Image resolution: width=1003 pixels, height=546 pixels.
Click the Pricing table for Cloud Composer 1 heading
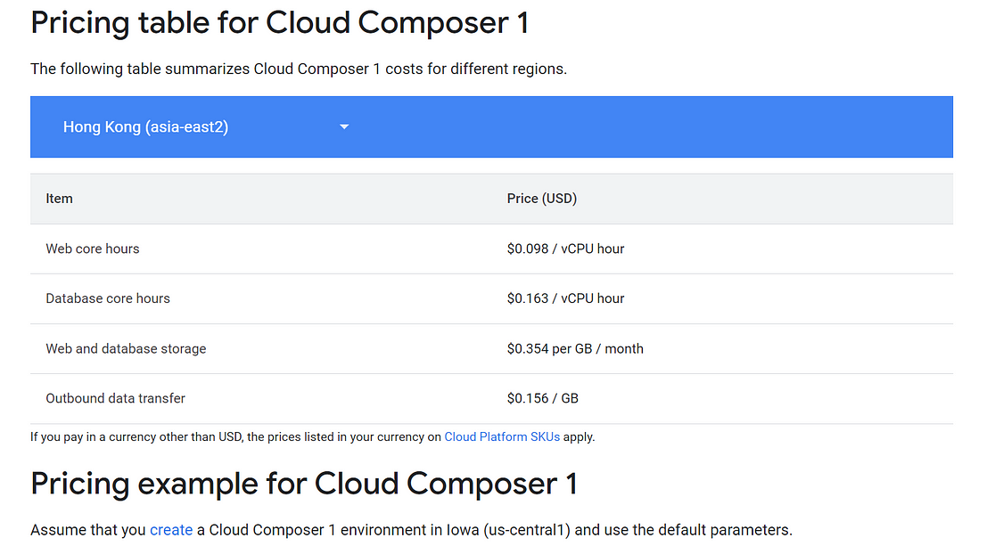(x=279, y=22)
